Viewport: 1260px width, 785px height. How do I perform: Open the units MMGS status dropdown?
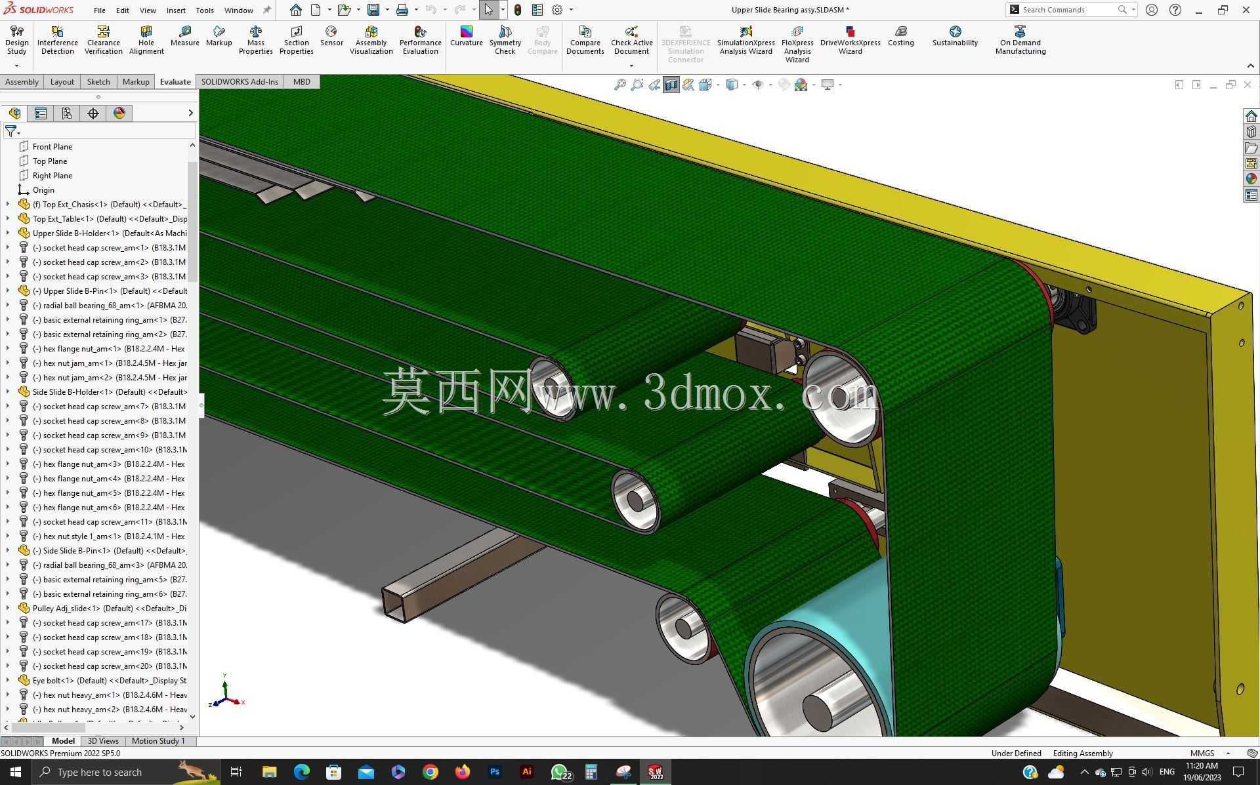pos(1228,754)
